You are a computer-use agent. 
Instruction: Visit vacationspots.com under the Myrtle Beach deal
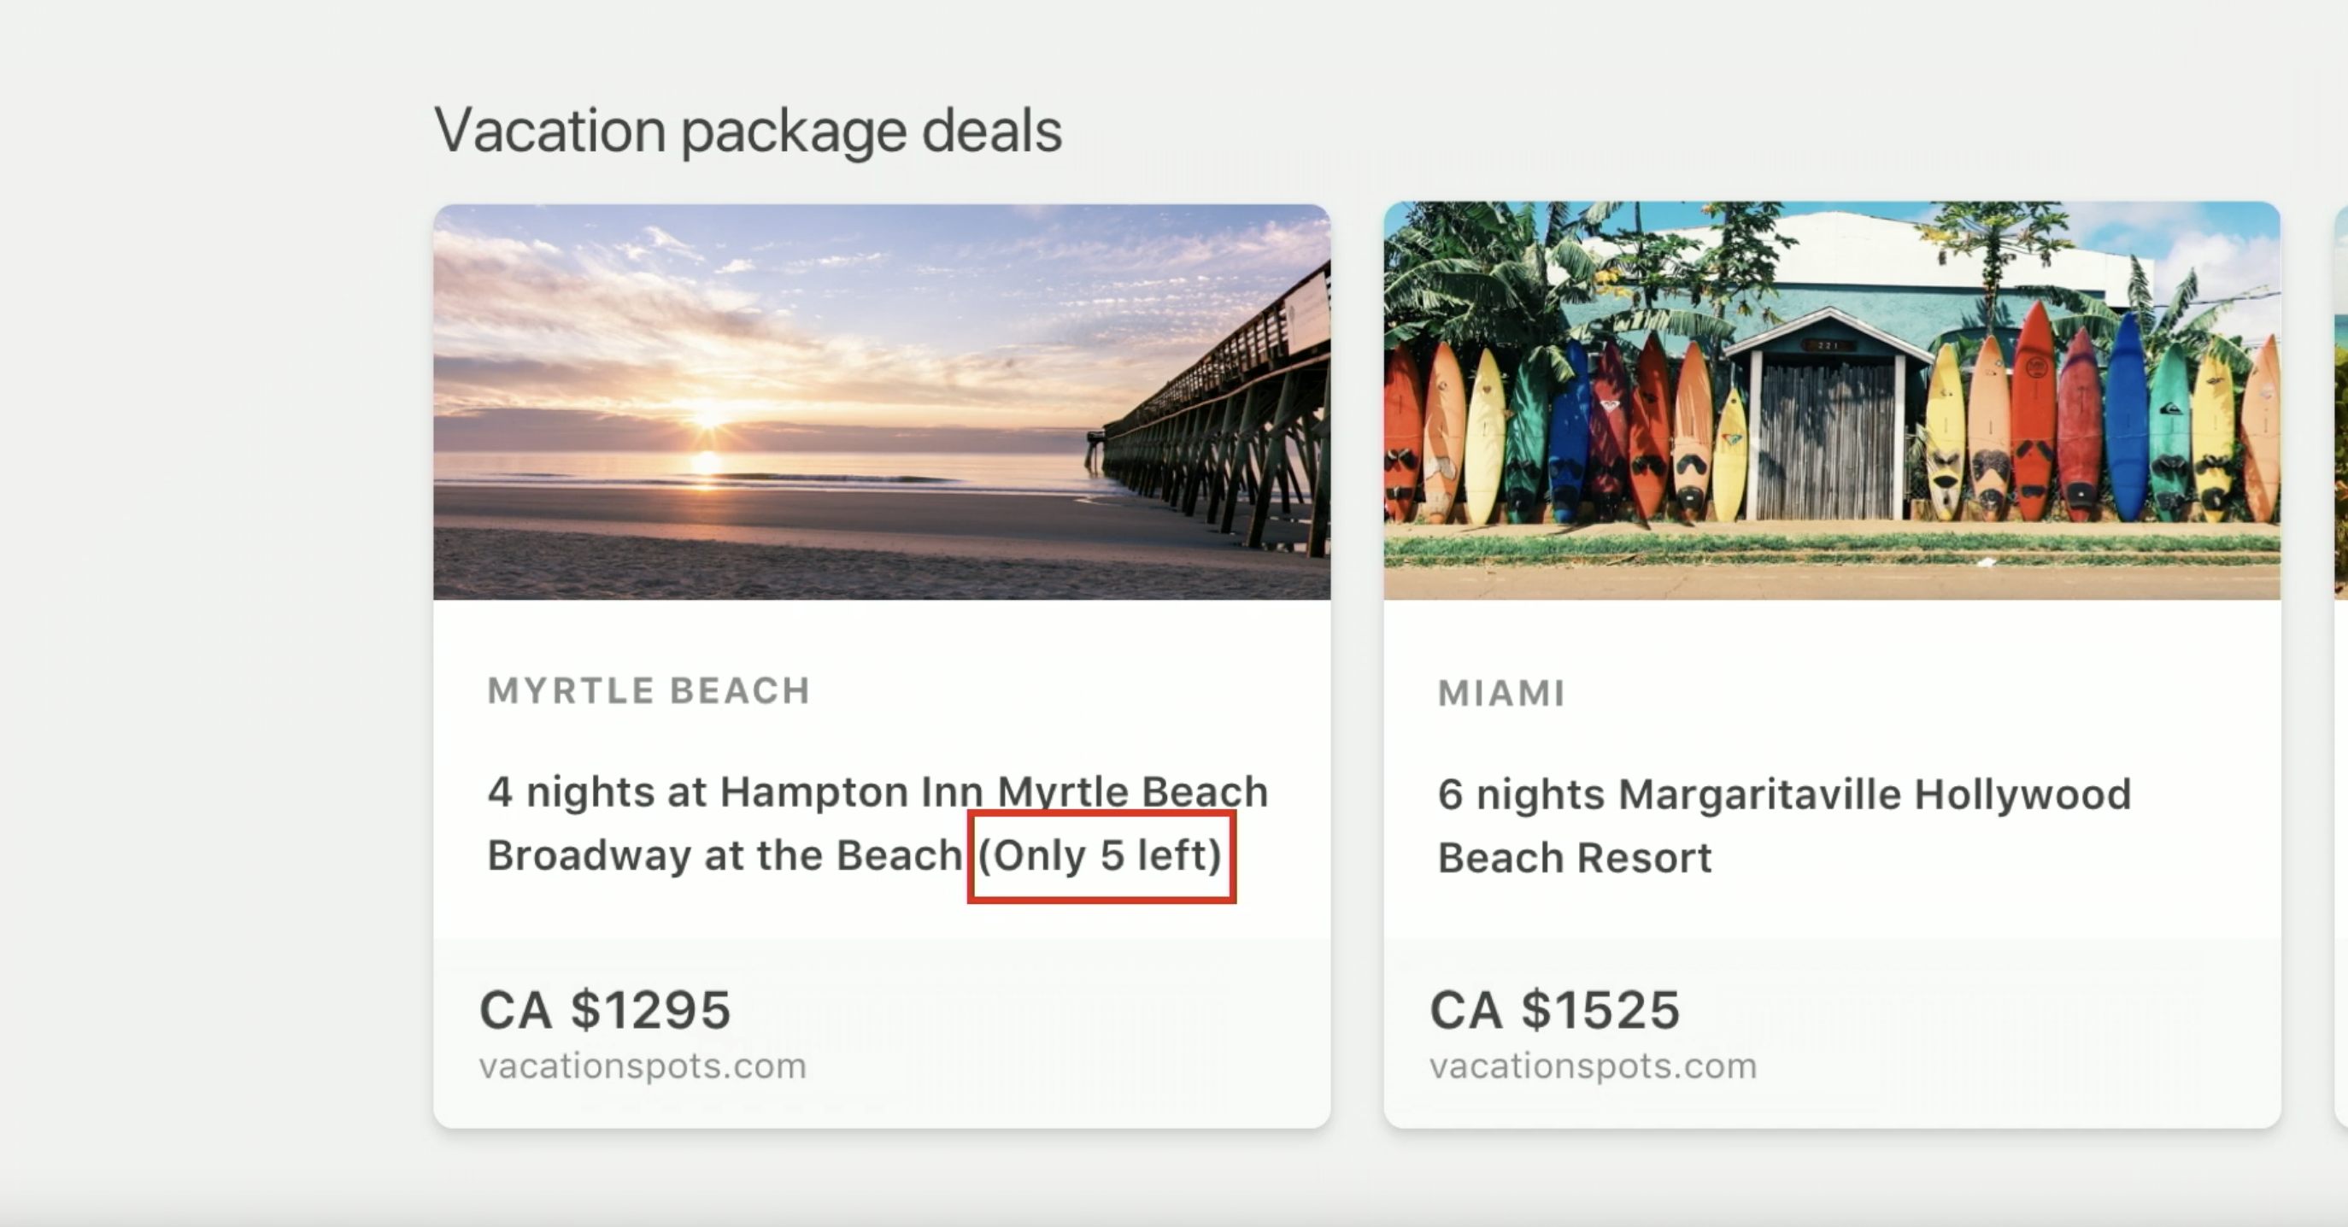click(x=643, y=1066)
